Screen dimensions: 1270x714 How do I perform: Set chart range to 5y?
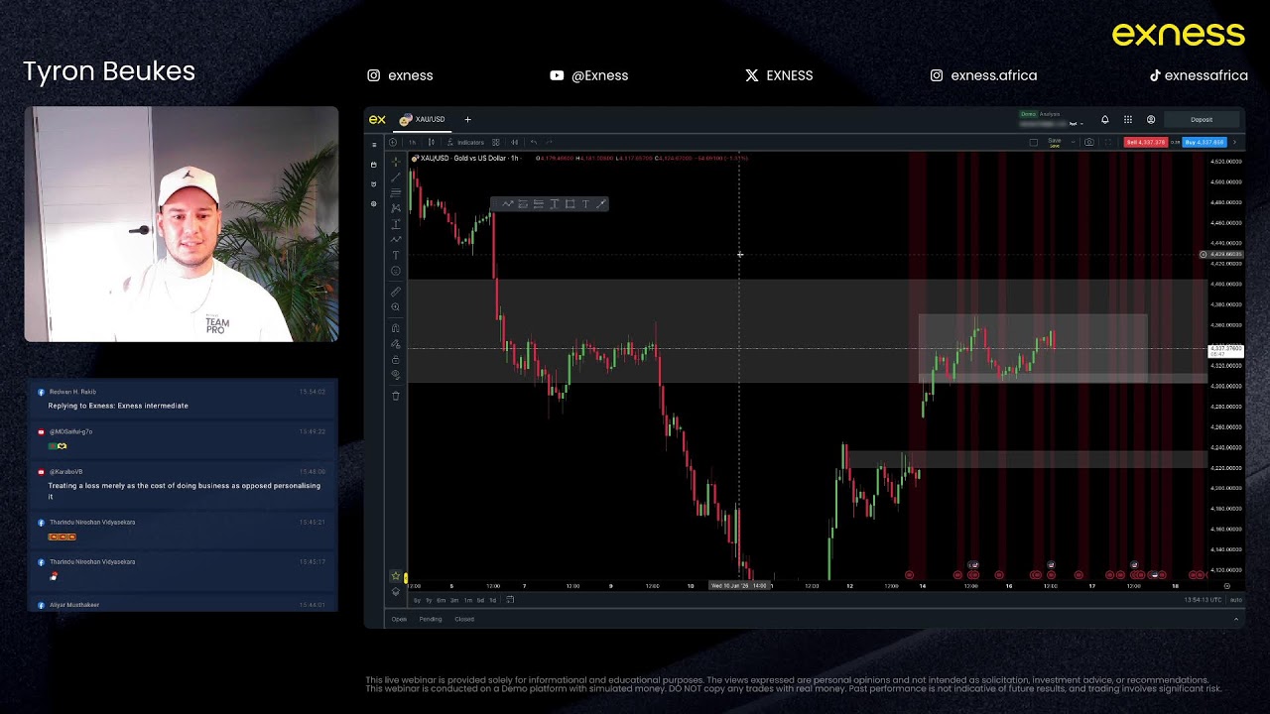pos(417,600)
